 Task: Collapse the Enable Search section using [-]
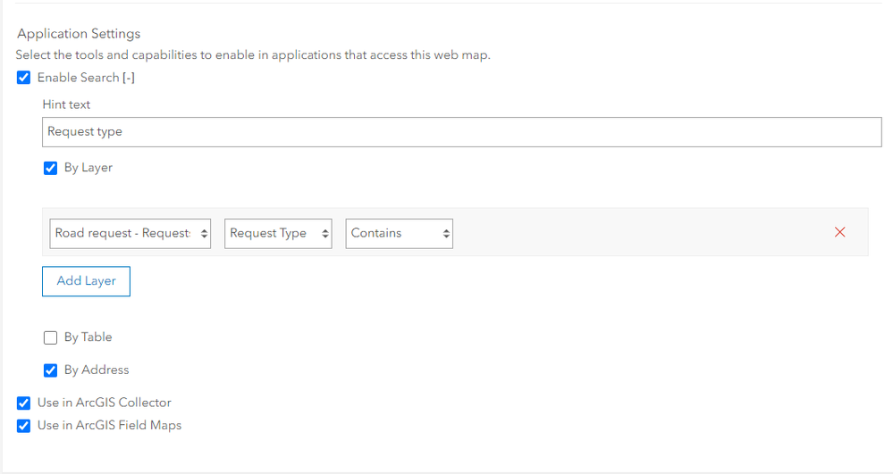click(x=129, y=78)
